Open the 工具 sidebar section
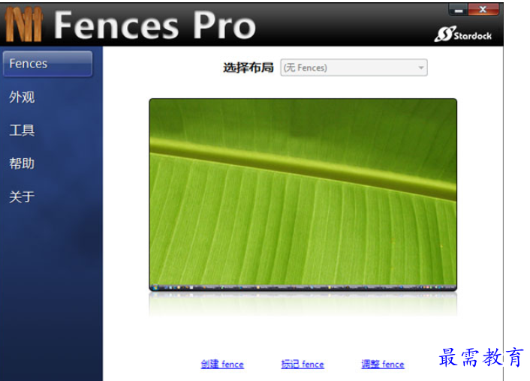This screenshot has width=530, height=381. coord(22,130)
